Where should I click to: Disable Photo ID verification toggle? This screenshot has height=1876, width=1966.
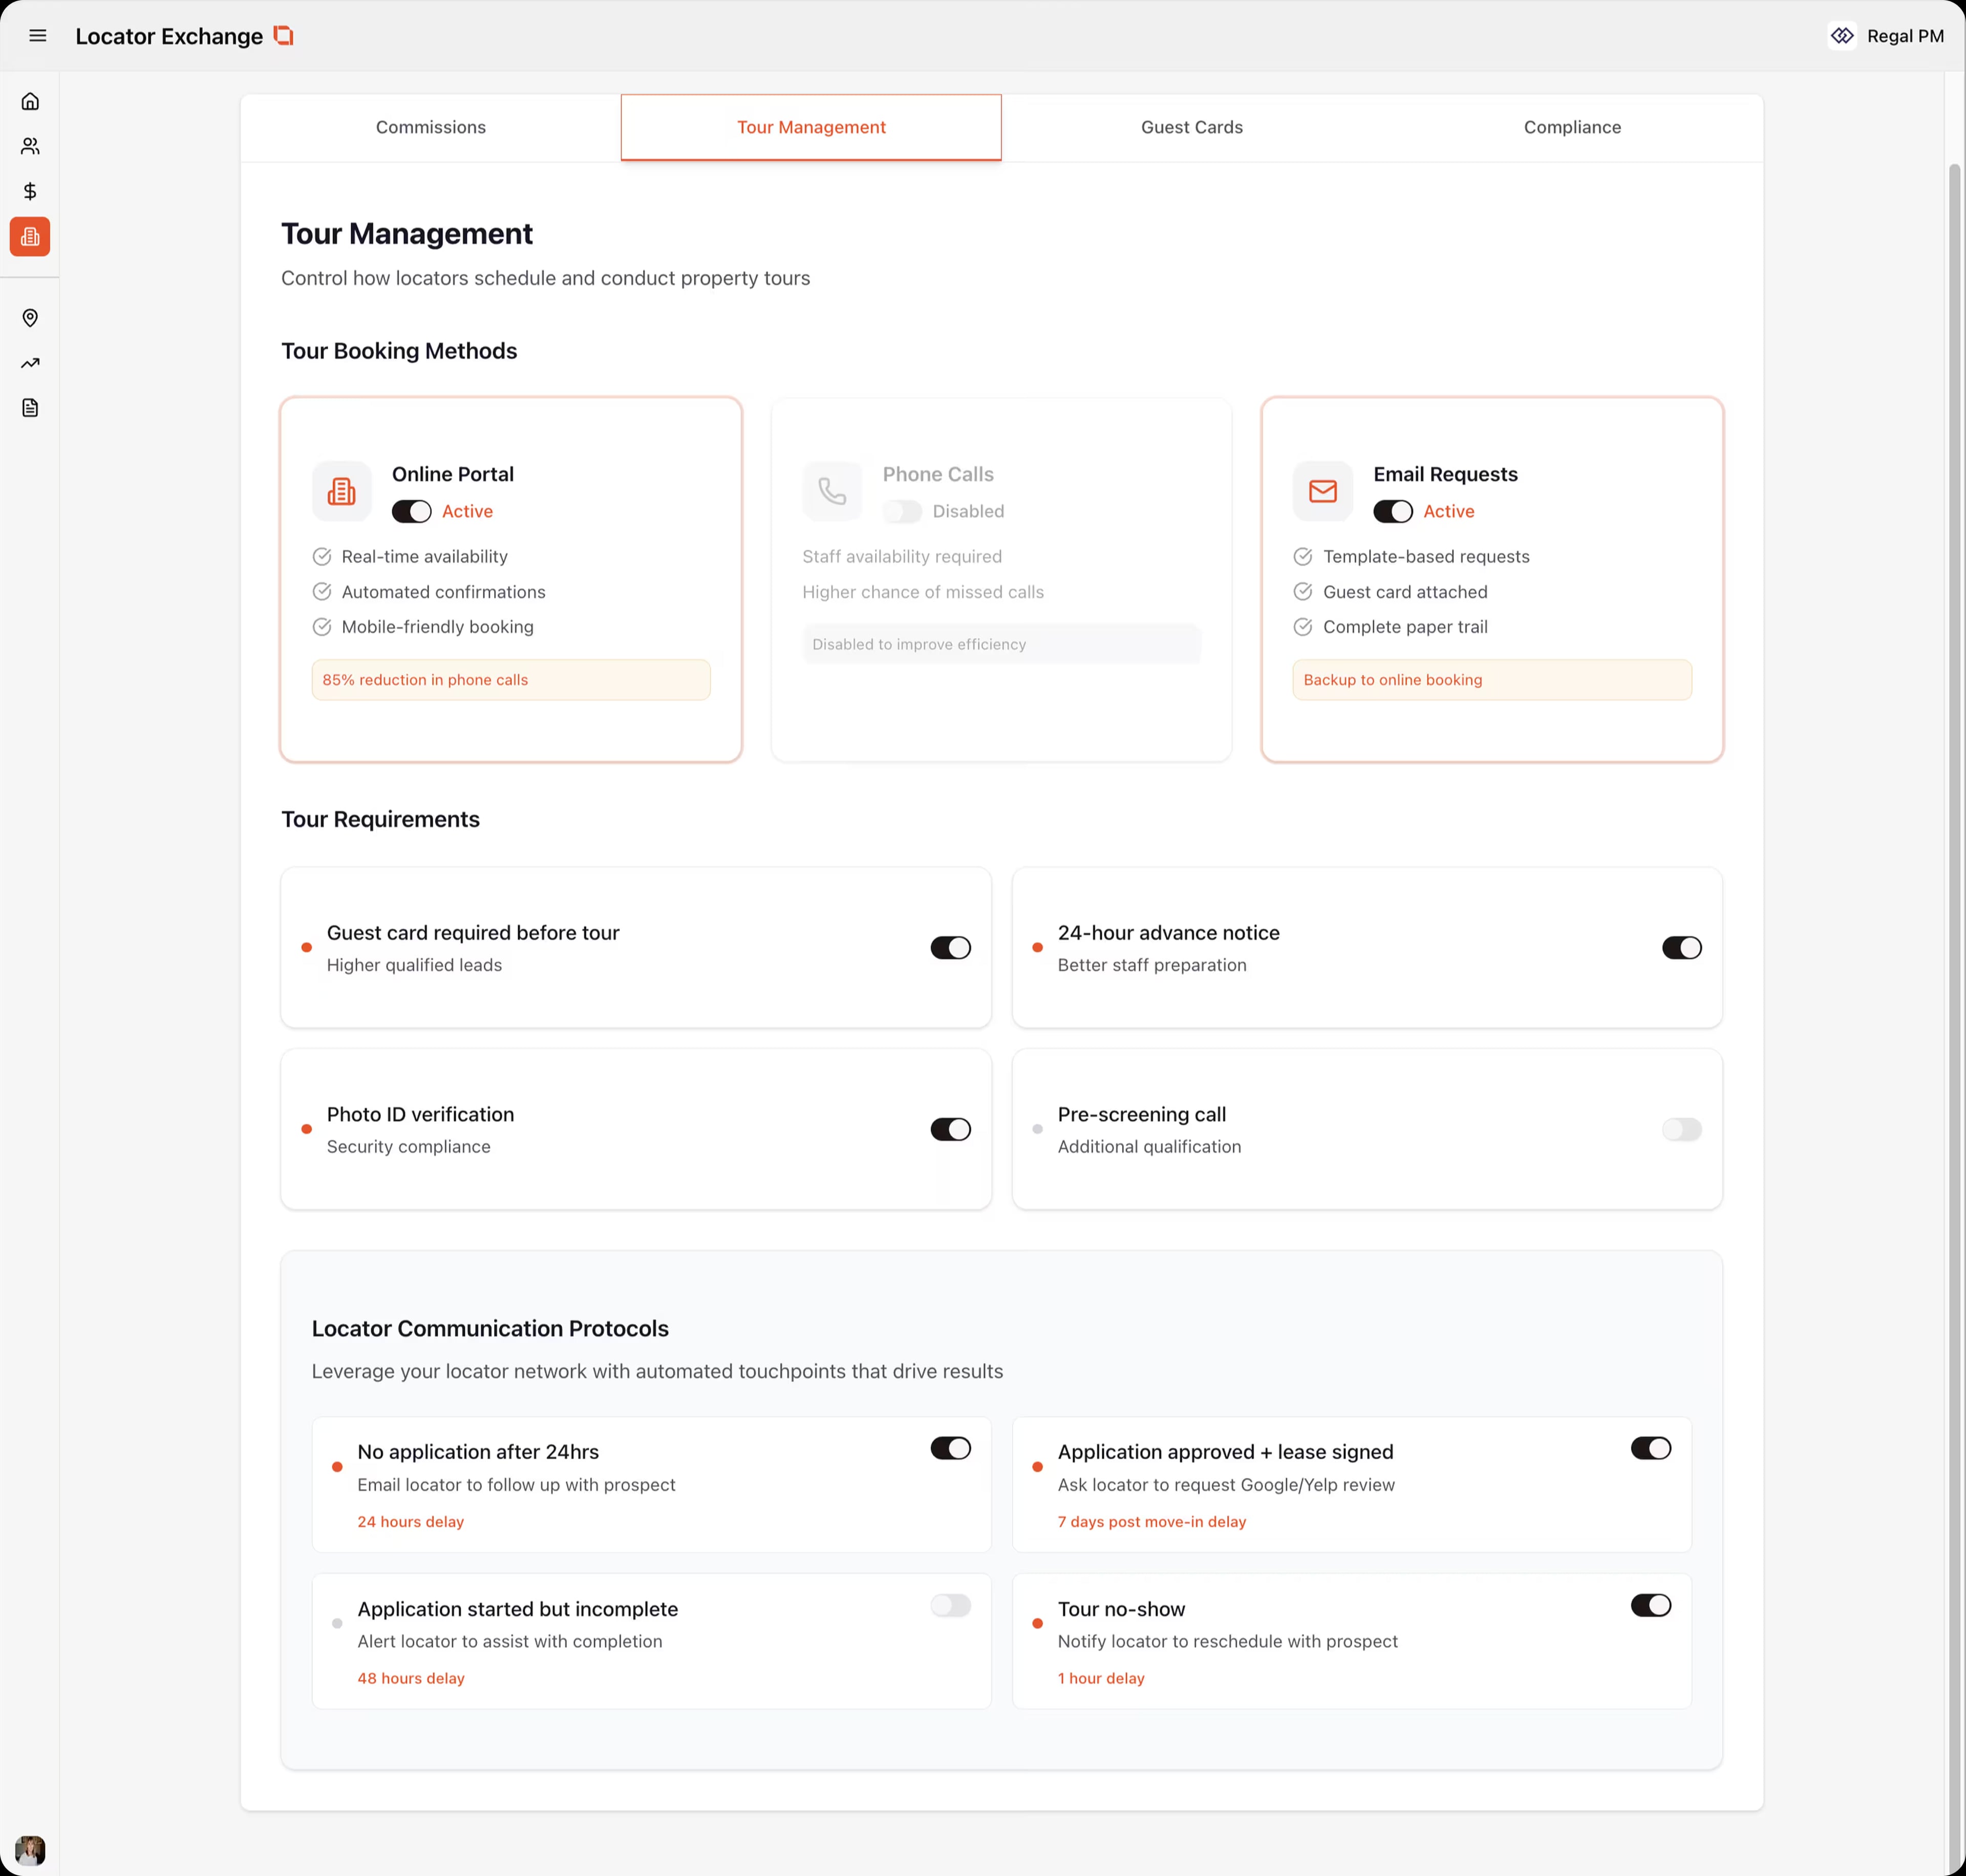[x=950, y=1129]
